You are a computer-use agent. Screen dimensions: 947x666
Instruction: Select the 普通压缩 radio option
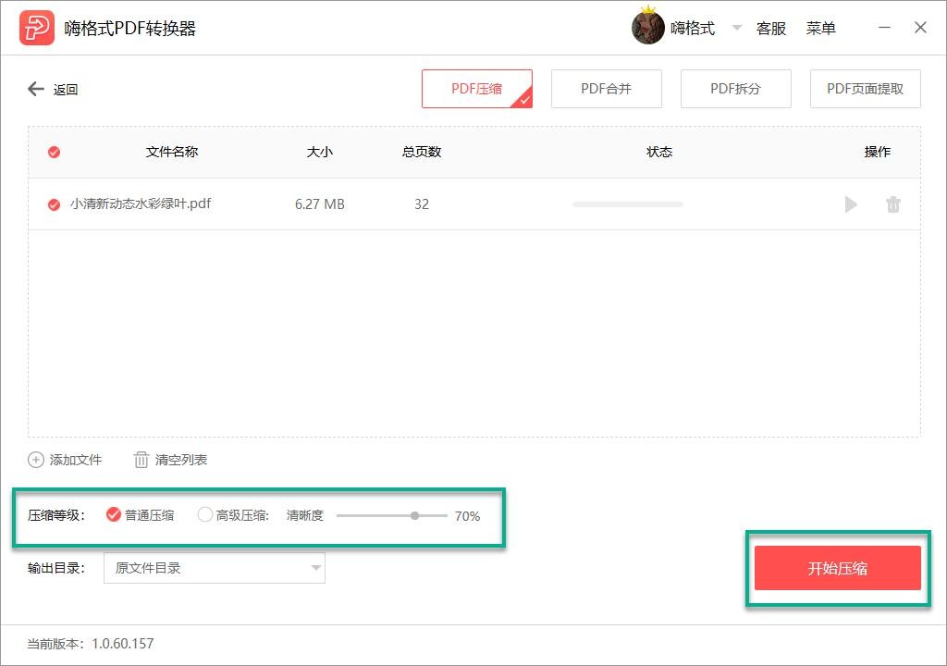pyautogui.click(x=113, y=514)
